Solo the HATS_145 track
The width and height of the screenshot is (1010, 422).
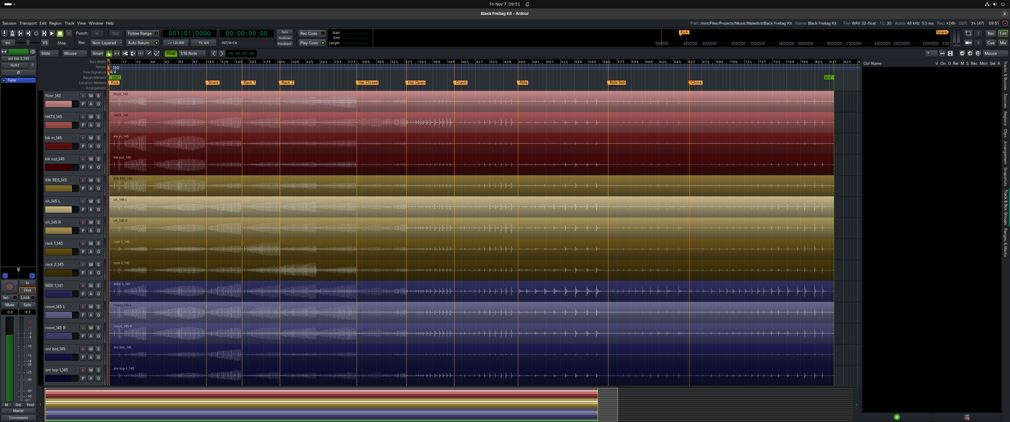(98, 117)
